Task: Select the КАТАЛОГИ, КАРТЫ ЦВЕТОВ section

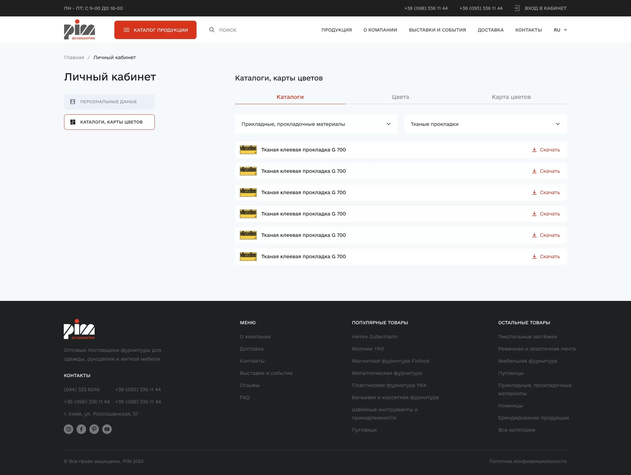Action: pos(109,122)
